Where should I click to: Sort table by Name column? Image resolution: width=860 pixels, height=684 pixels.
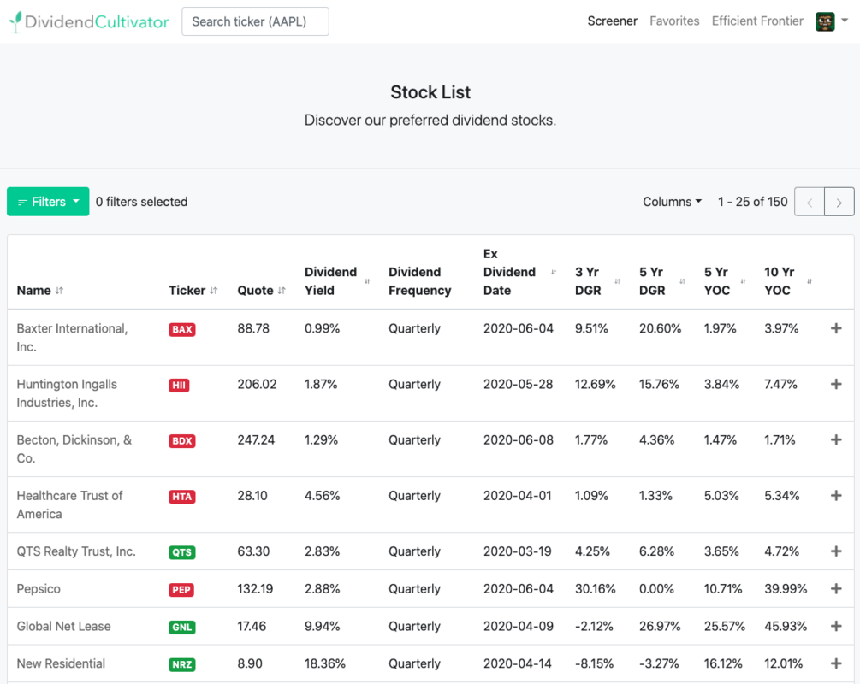click(59, 291)
